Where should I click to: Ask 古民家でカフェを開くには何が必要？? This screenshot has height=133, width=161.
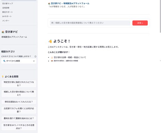tap(19, 110)
